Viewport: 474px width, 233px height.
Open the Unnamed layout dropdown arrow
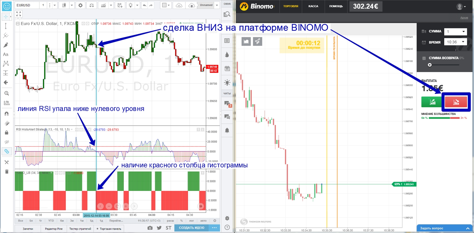point(217,5)
